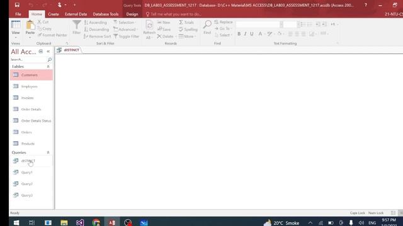Screen dimensions: 403x226
Task: Toggle Underline text formatting
Action: click(252, 34)
